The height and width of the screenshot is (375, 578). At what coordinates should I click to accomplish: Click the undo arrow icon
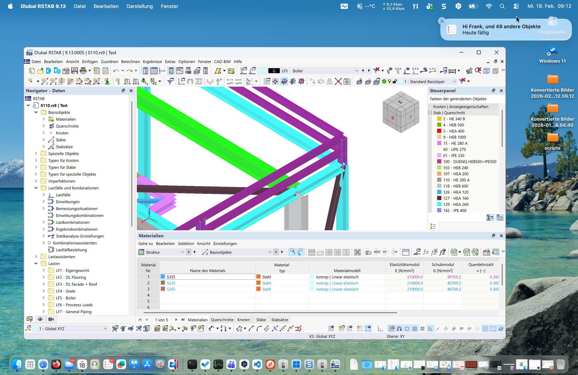click(x=116, y=71)
